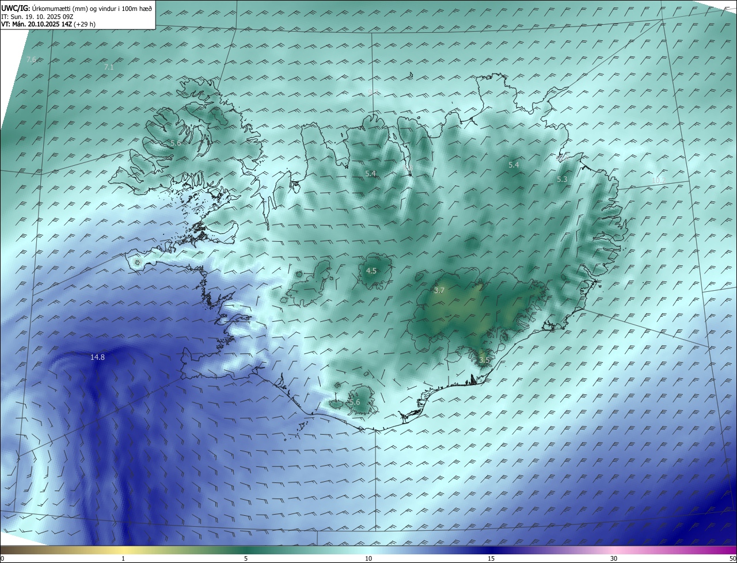
Task: Click the legend tick label '10'
Action: (x=368, y=558)
